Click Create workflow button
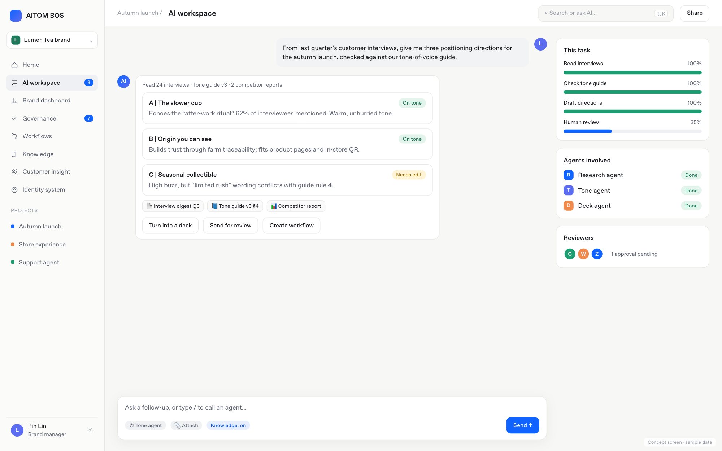The height and width of the screenshot is (451, 722). pyautogui.click(x=291, y=225)
